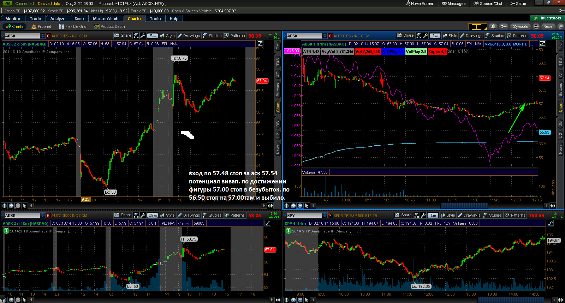
Task: Print the charts with printer icon
Action: (536, 26)
